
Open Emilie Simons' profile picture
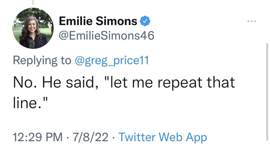[33, 28]
